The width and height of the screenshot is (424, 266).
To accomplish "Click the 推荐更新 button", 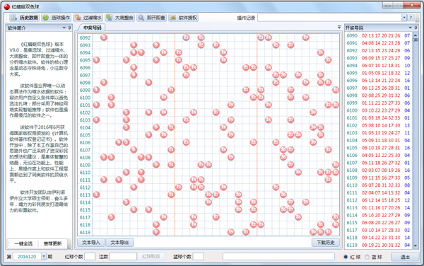I will click(x=53, y=243).
